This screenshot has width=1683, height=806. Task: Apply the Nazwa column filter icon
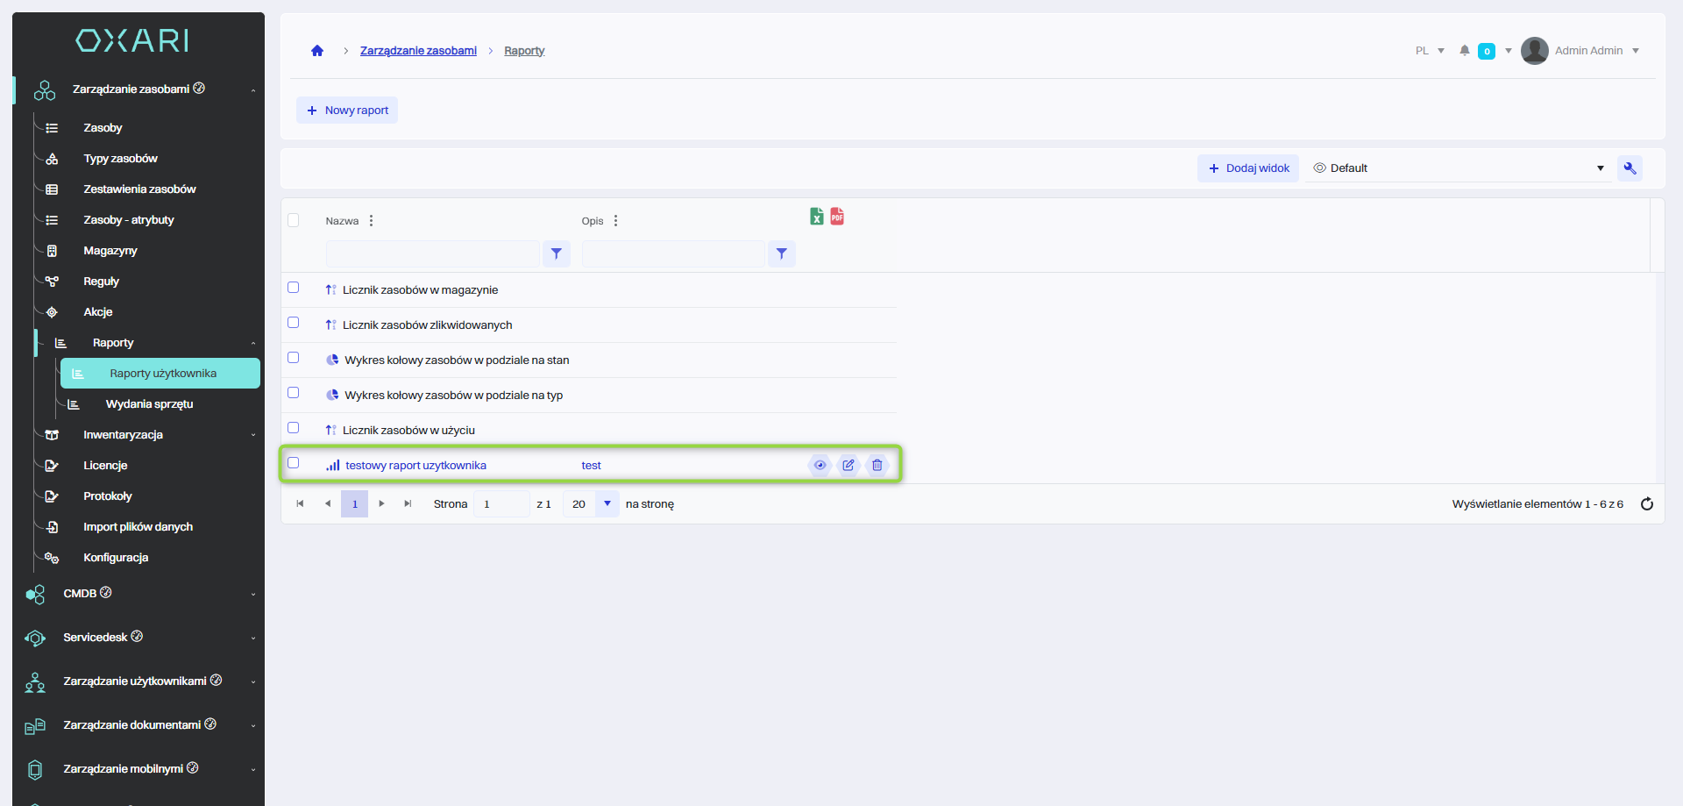557,254
